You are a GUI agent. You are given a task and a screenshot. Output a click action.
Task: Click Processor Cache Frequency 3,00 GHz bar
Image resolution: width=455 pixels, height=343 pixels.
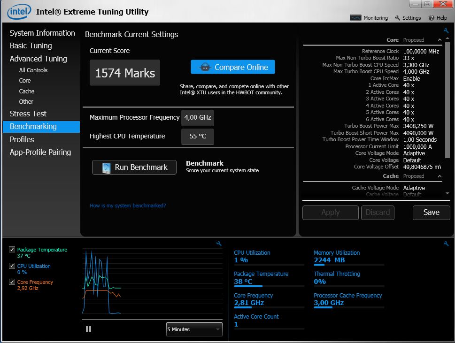[x=349, y=307]
